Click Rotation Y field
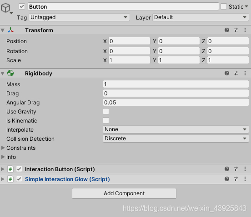The width and height of the screenshot is (251, 217). (x=179, y=51)
